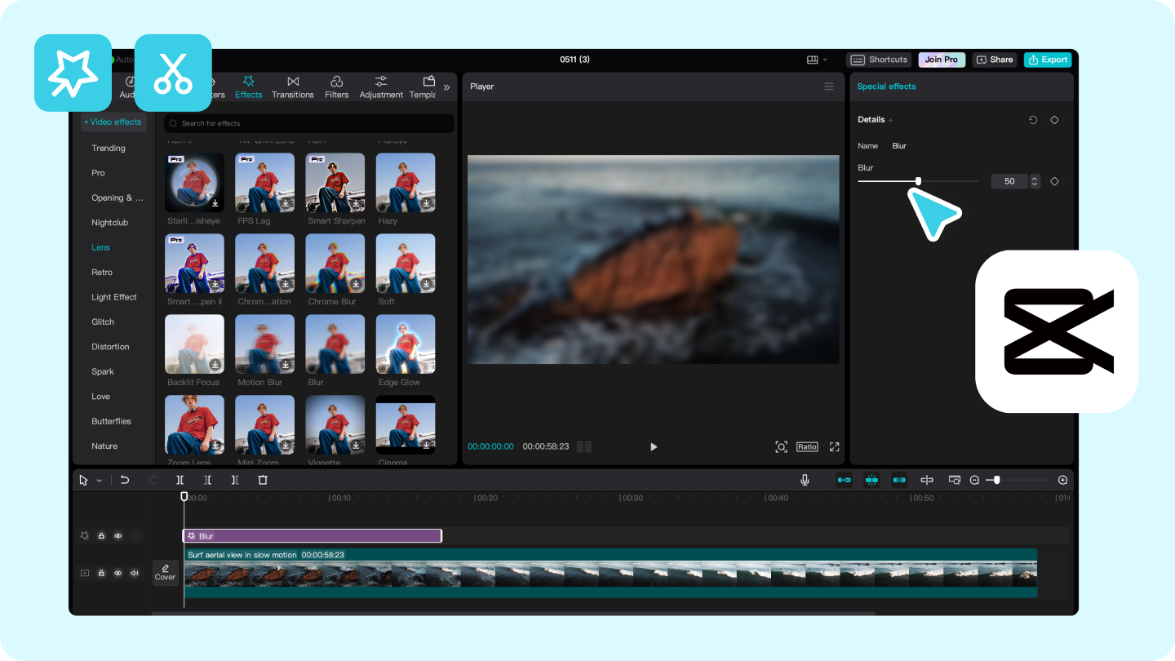This screenshot has height=661, width=1175.
Task: Click the Undo icon above the timeline
Action: pos(124,480)
